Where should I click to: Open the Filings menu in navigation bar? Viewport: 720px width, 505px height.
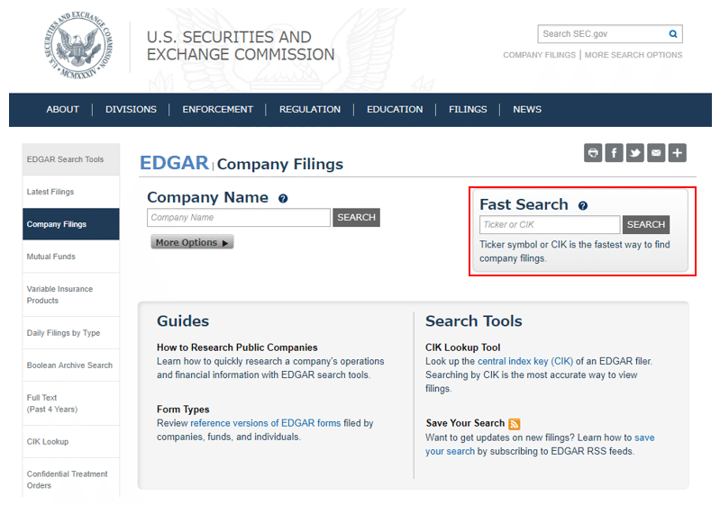tap(468, 110)
